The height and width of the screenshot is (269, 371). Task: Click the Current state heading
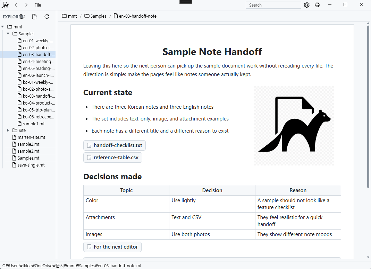coord(108,92)
